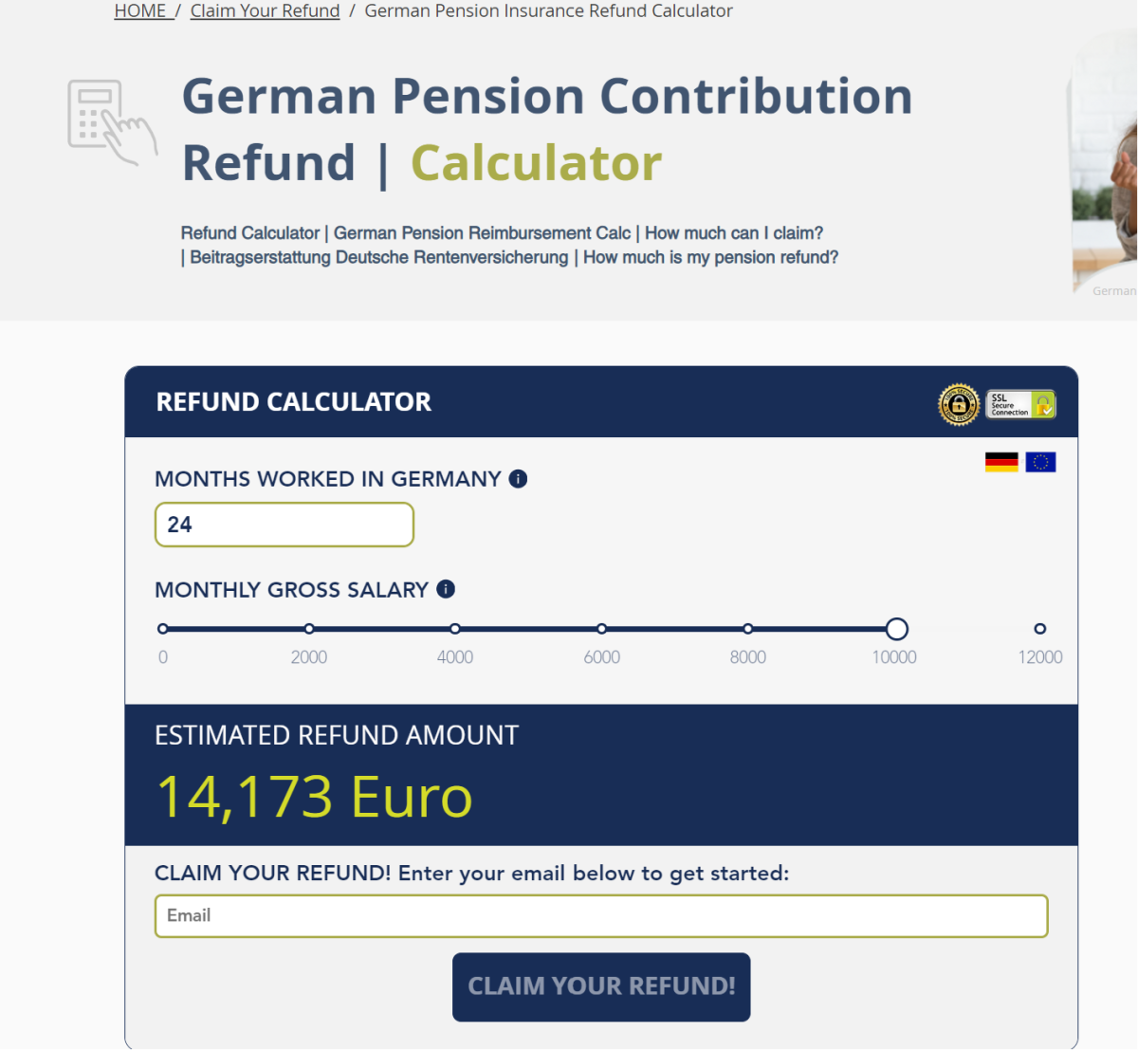Viewport: 1138px width, 1050px height.
Task: Click the Monthly Gross Salary info icon
Action: tap(446, 589)
